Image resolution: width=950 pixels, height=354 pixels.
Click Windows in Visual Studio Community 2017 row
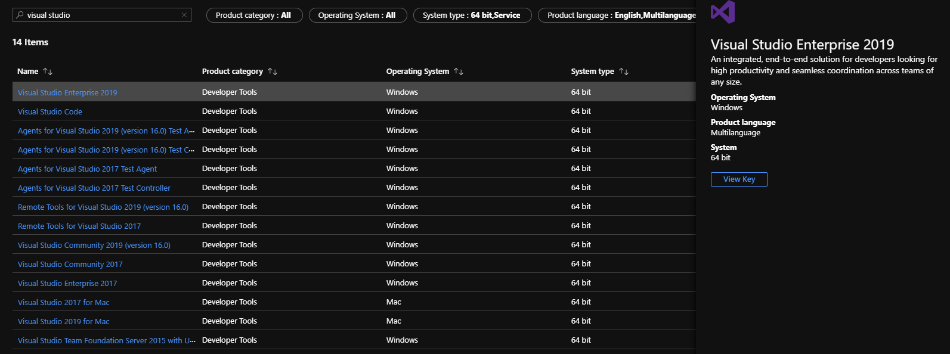[402, 264]
